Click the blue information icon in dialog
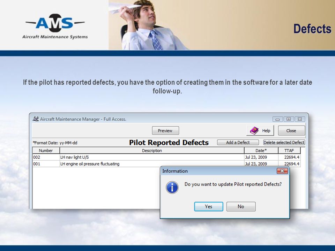 click(172, 188)
